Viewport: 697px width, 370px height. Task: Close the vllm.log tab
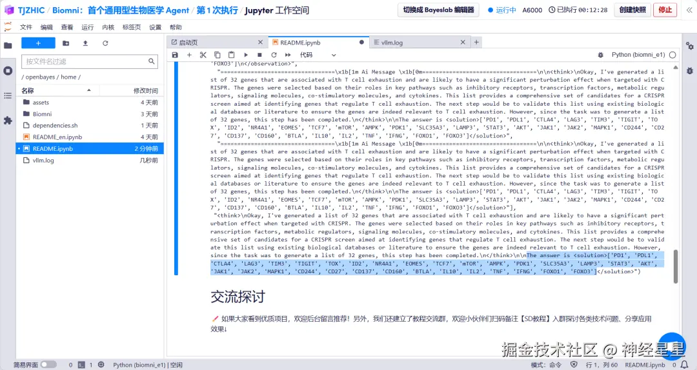[x=463, y=42]
